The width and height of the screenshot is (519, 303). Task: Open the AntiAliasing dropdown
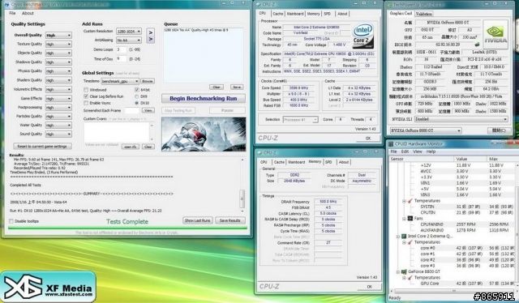[129, 40]
